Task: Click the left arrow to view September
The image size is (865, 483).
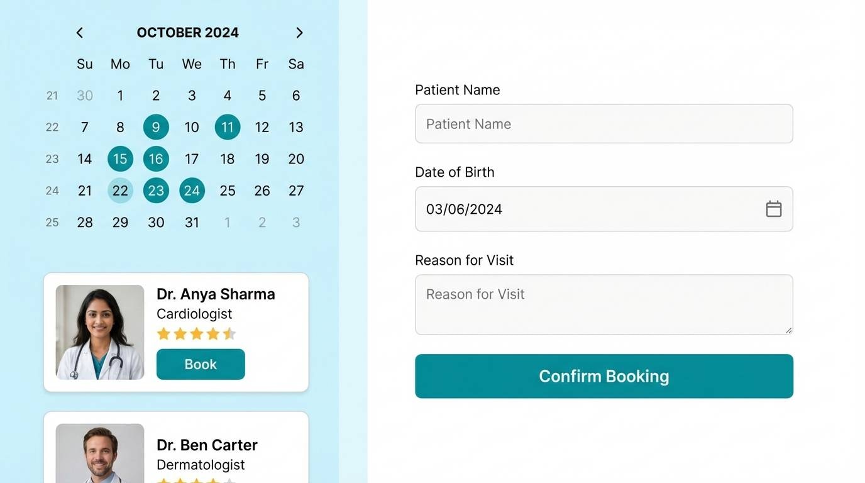Action: (x=79, y=32)
